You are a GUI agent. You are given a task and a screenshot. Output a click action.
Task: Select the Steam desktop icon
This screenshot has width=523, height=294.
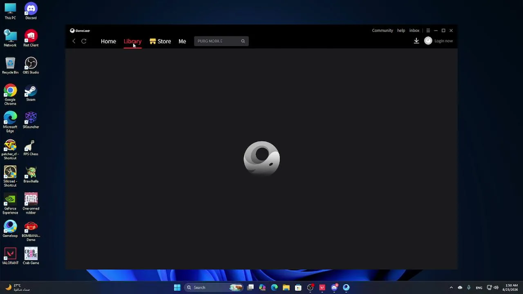[x=31, y=93]
